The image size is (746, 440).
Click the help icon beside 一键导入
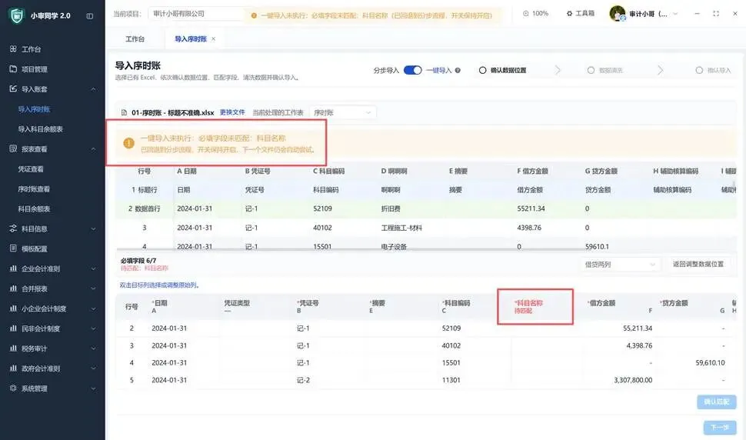point(458,71)
